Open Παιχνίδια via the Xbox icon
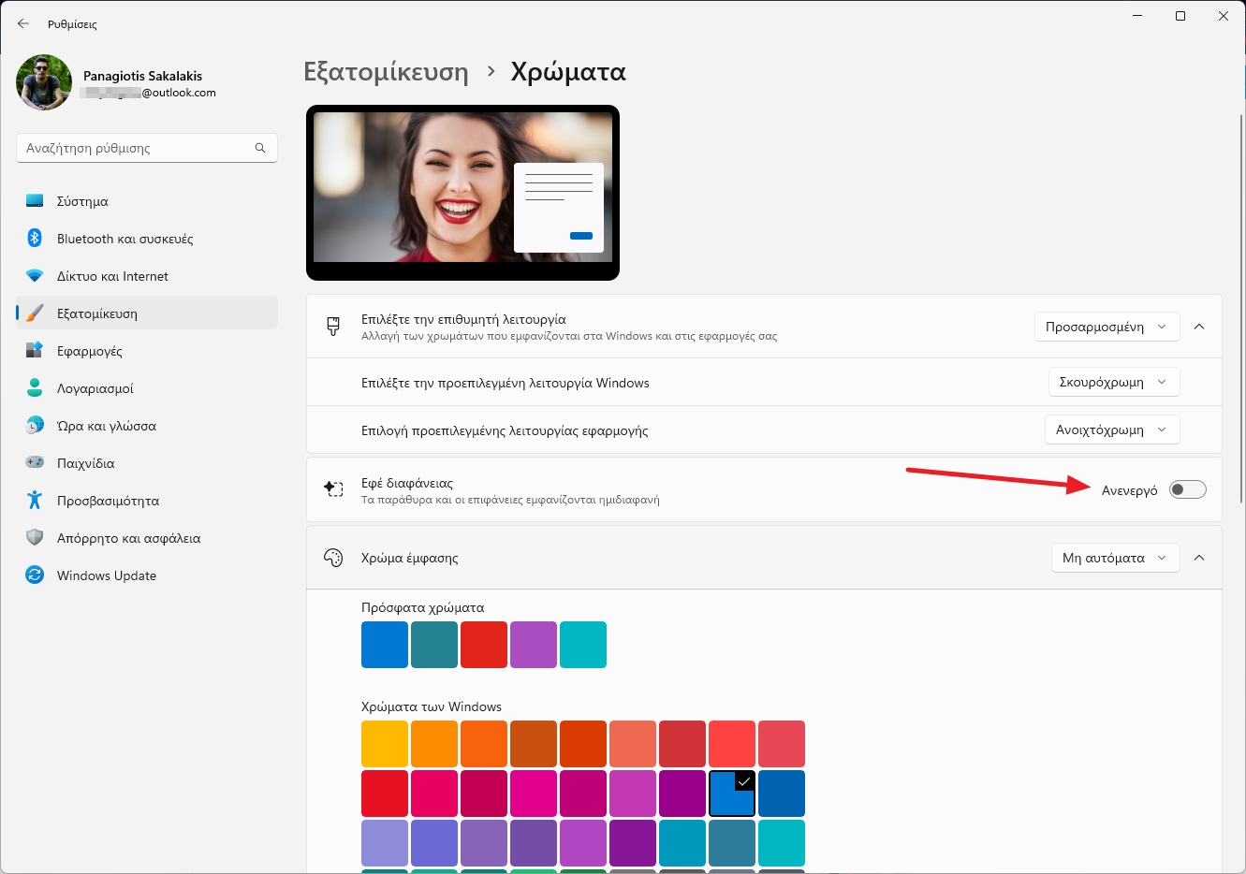The image size is (1246, 874). point(35,463)
